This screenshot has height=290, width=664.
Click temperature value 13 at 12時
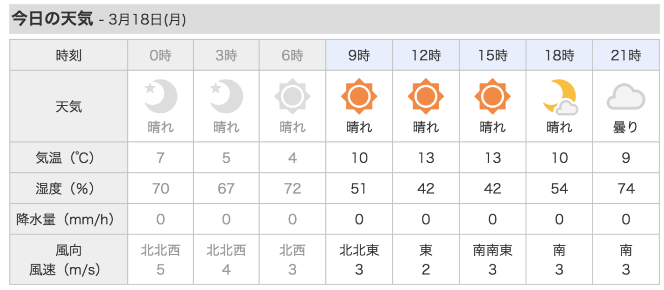(x=426, y=158)
